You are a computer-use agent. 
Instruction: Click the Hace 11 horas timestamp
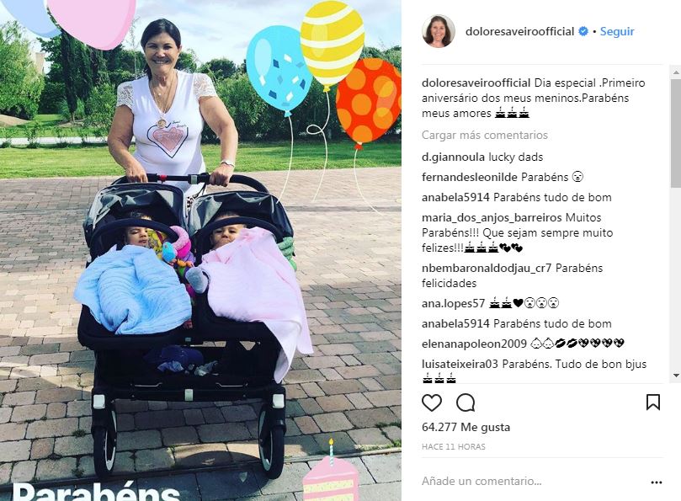tap(454, 446)
